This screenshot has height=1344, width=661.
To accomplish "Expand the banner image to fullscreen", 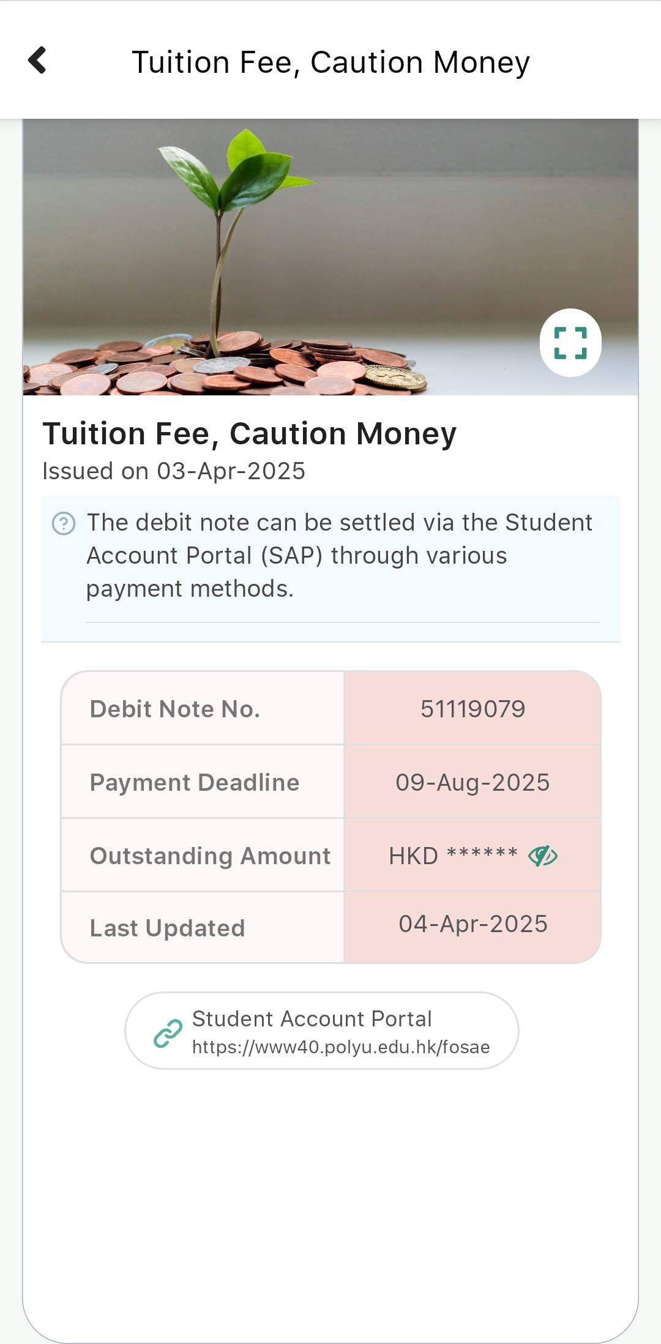I will 570,343.
